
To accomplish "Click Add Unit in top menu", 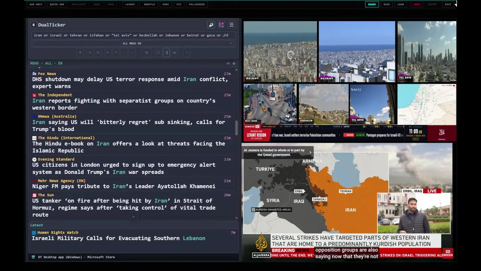I will (36, 5).
